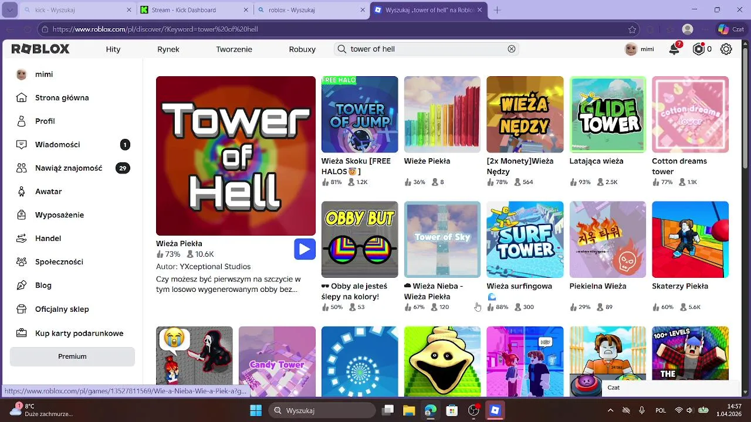The width and height of the screenshot is (751, 422).
Task: Click the Handel trade icon
Action: point(22,239)
